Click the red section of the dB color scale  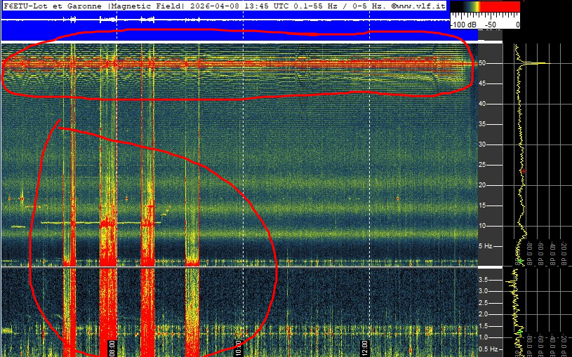coord(502,6)
